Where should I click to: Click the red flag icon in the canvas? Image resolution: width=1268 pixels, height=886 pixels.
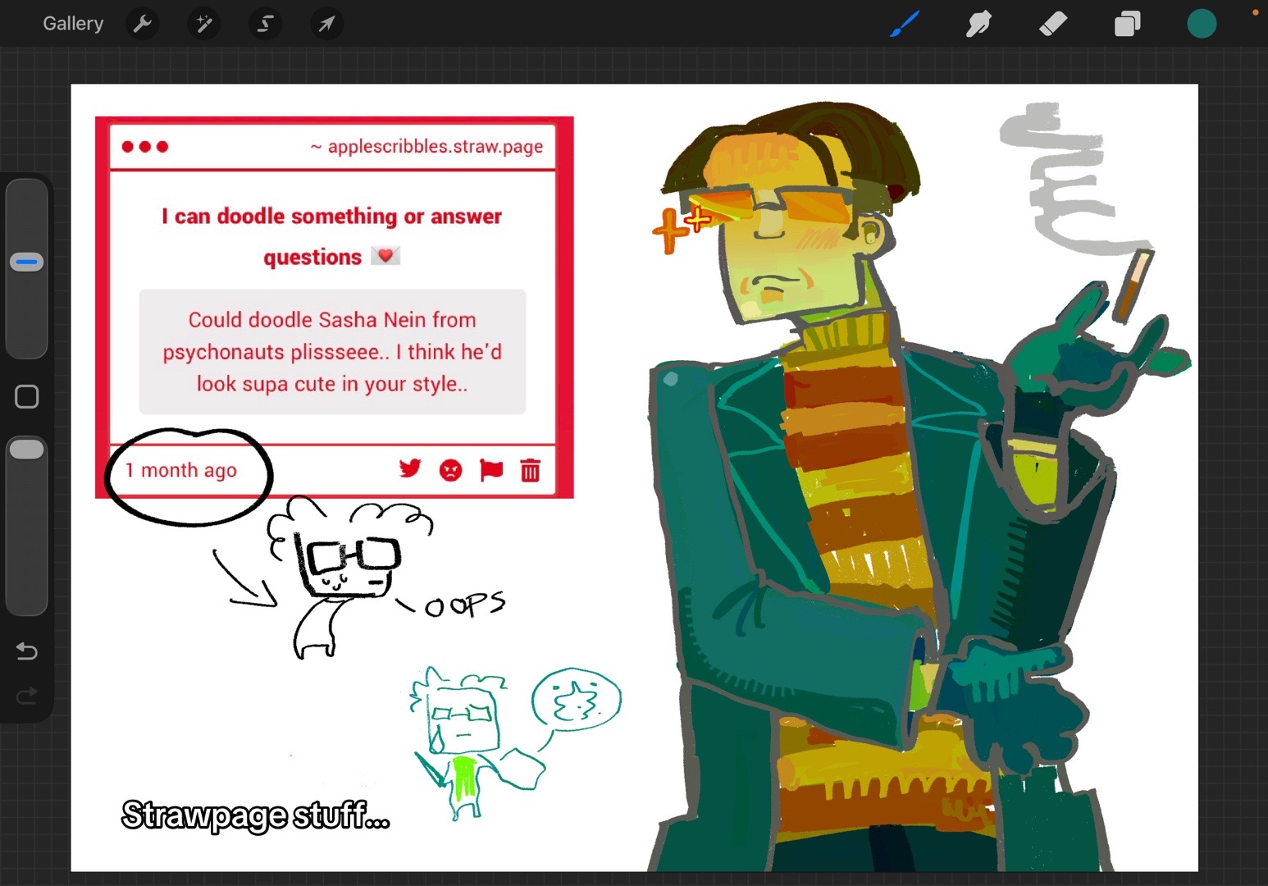pyautogui.click(x=490, y=470)
